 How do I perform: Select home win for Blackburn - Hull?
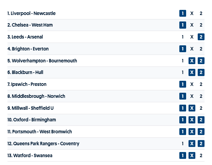183,72
